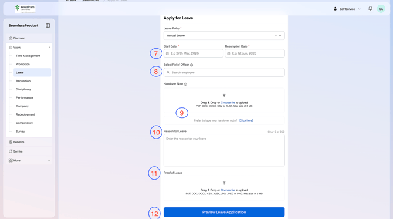Click the Samira sidebar icon
This screenshot has height=219, width=393.
pos(11,151)
